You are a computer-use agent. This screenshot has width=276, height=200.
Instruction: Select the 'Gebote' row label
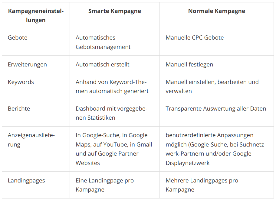(x=18, y=38)
